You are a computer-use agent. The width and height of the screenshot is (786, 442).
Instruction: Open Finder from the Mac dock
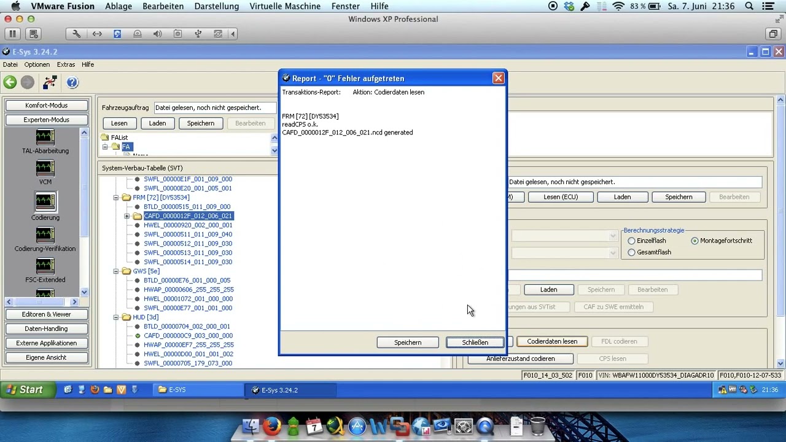pyautogui.click(x=251, y=425)
